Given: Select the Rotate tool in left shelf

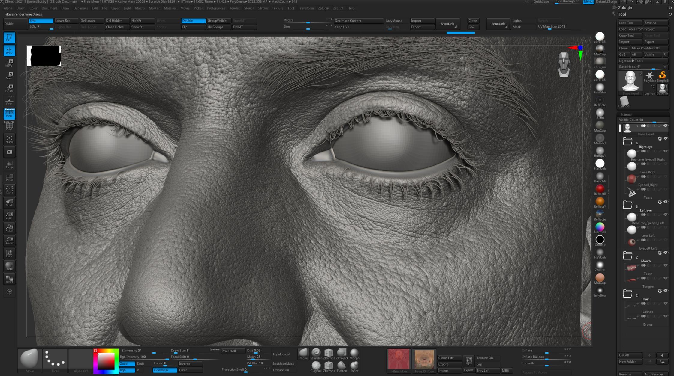Looking at the screenshot, I should 9,88.
